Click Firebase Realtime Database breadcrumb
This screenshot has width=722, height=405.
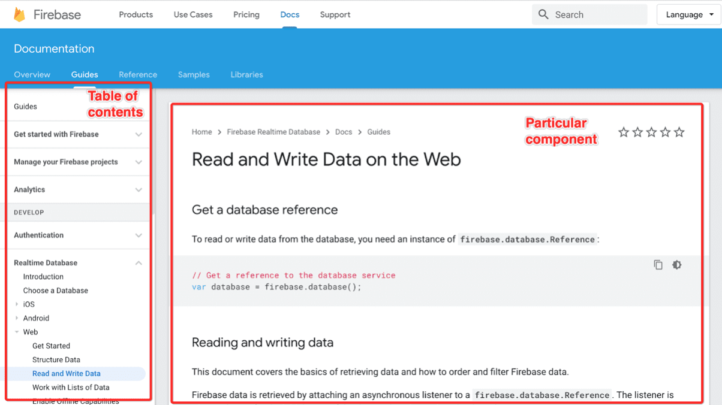click(273, 132)
